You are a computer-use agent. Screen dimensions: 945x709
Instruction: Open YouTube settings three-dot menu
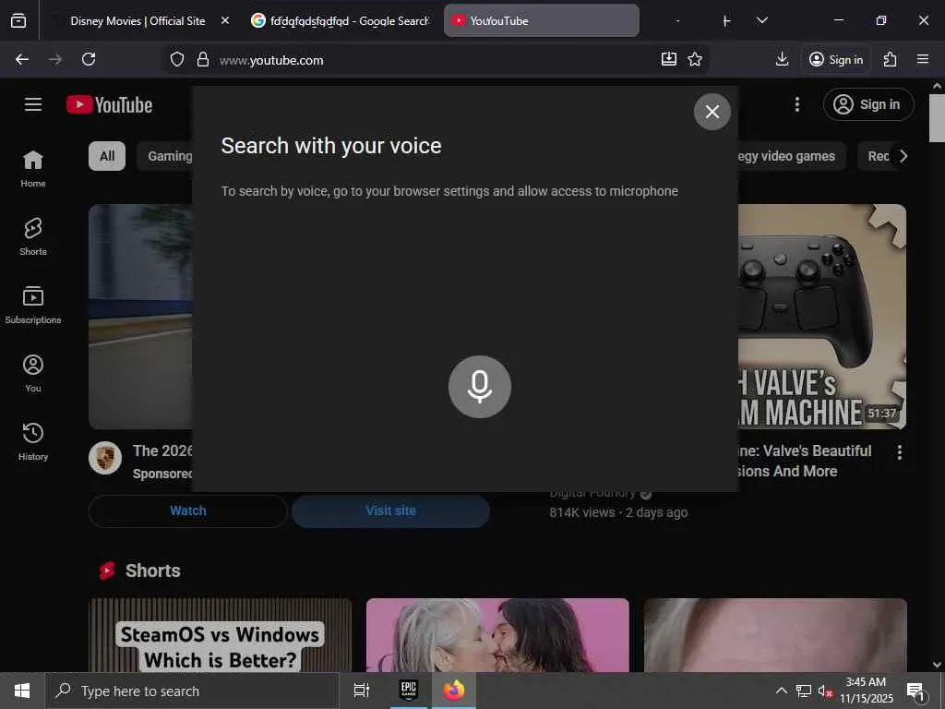click(797, 104)
